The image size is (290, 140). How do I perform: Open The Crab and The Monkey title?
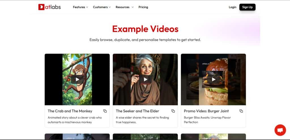(70, 111)
